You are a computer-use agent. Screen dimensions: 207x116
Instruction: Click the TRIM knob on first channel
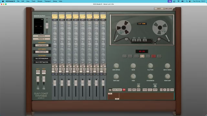click(55, 23)
